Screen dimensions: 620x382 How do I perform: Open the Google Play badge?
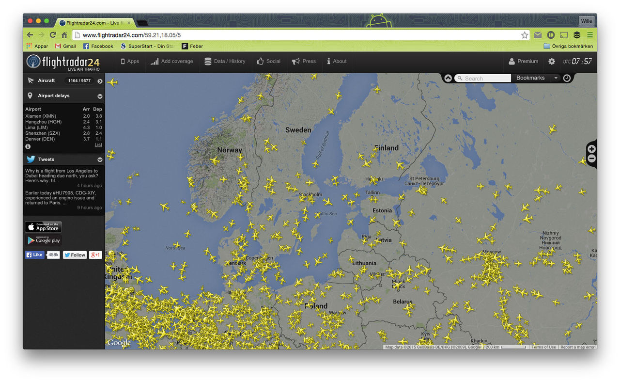[x=43, y=240]
